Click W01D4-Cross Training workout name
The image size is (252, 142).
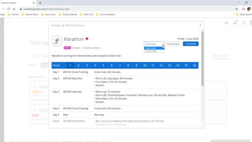76,108
